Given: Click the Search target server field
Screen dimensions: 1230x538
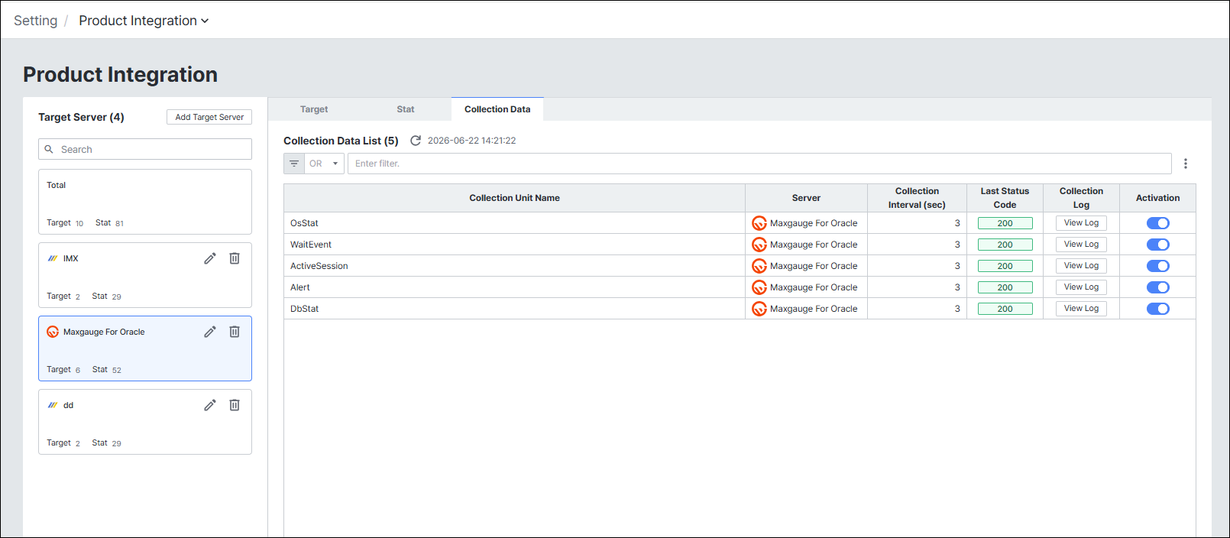Looking at the screenshot, I should [x=145, y=149].
